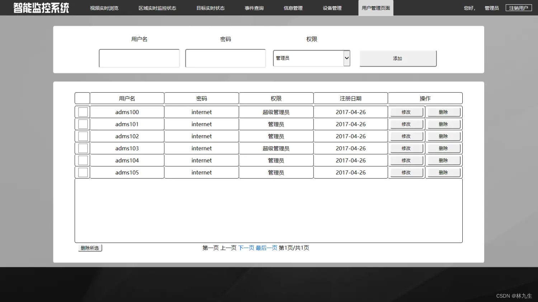This screenshot has width=538, height=302.
Task: Click 修改 on the adms104 row
Action: (406, 160)
